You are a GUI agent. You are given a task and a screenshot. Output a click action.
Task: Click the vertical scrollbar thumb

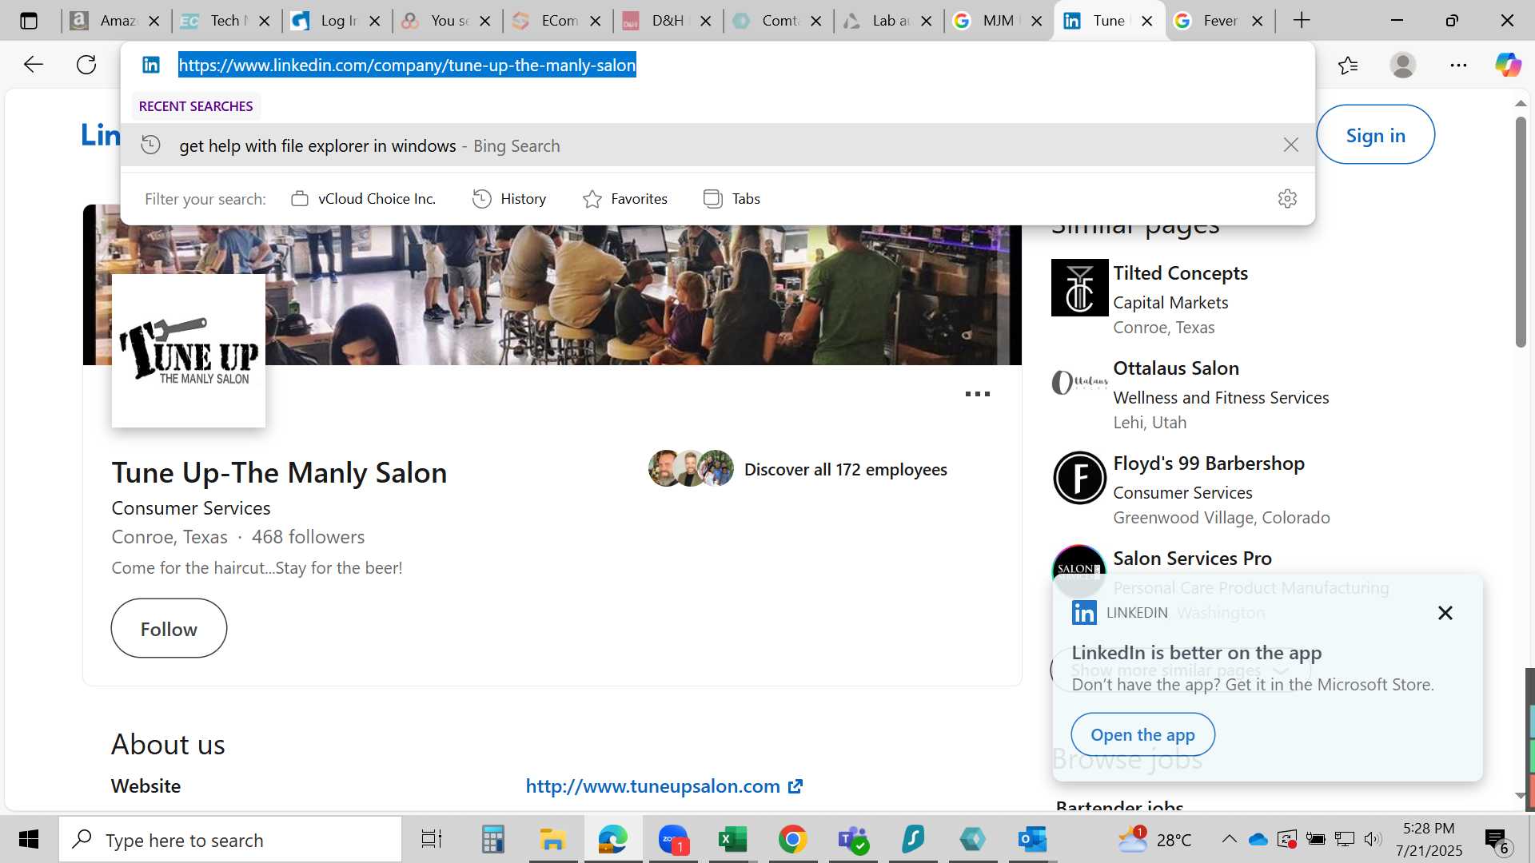click(1521, 232)
